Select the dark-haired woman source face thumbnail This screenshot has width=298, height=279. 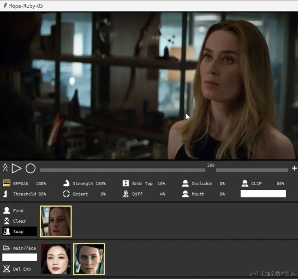click(56, 259)
